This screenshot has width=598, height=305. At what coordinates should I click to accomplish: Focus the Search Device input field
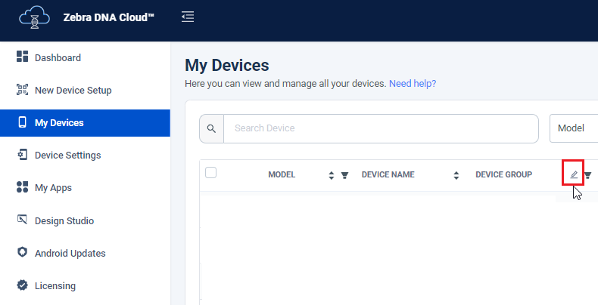(381, 128)
